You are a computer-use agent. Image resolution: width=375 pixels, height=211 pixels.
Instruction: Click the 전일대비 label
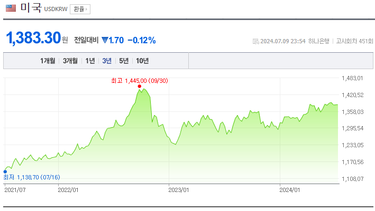point(86,40)
